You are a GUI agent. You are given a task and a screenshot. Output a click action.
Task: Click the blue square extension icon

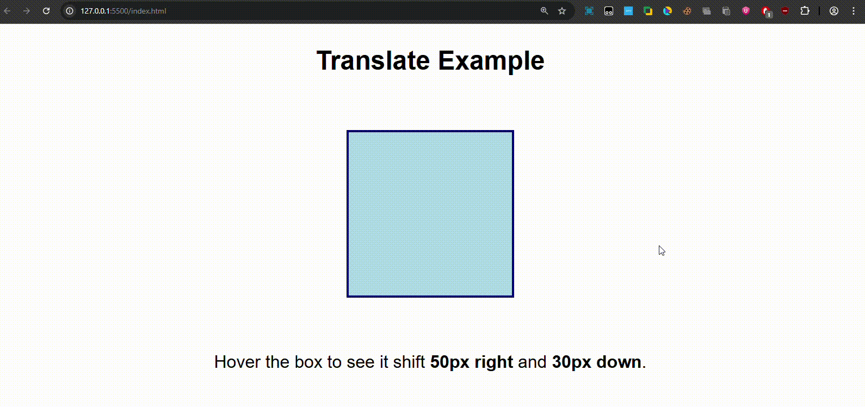coord(628,11)
